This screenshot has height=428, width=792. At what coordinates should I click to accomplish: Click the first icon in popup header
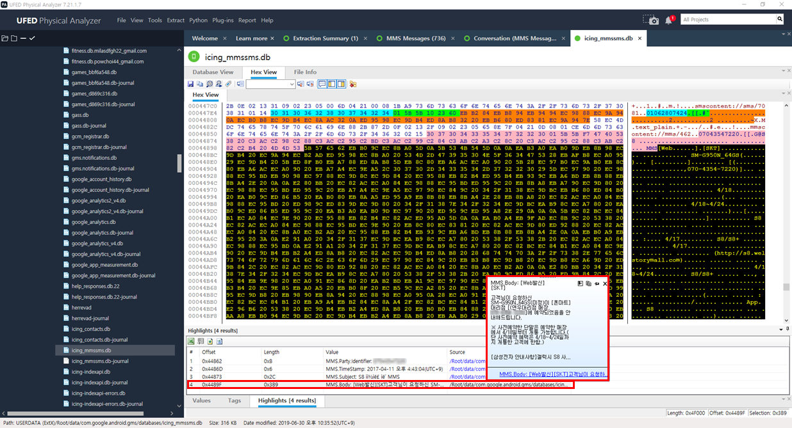pos(580,283)
